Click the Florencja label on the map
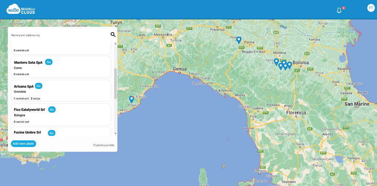The image size is (377, 186). (296, 113)
